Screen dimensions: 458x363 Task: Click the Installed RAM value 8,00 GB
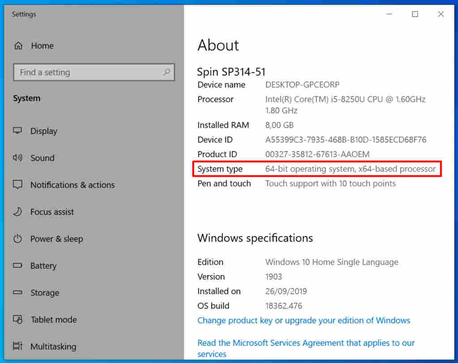point(279,125)
